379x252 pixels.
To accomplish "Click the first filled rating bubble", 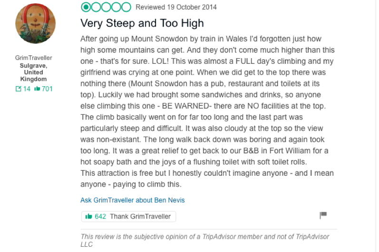I will (x=86, y=7).
